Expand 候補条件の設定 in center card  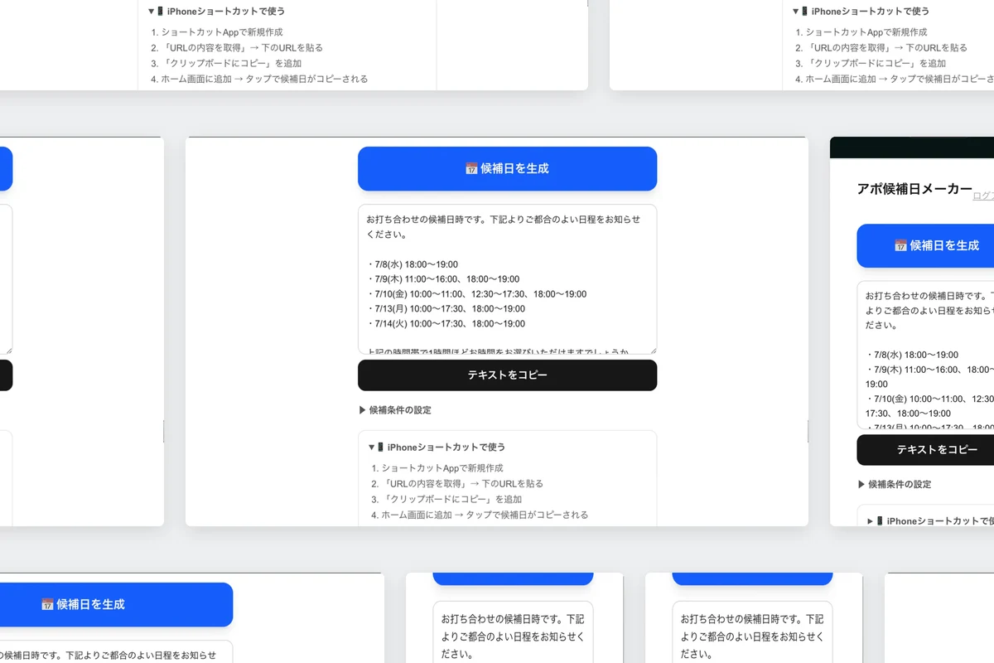[x=395, y=409]
